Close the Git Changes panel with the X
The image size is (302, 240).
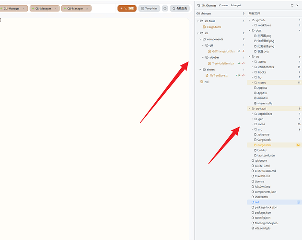pyautogui.click(x=297, y=5)
